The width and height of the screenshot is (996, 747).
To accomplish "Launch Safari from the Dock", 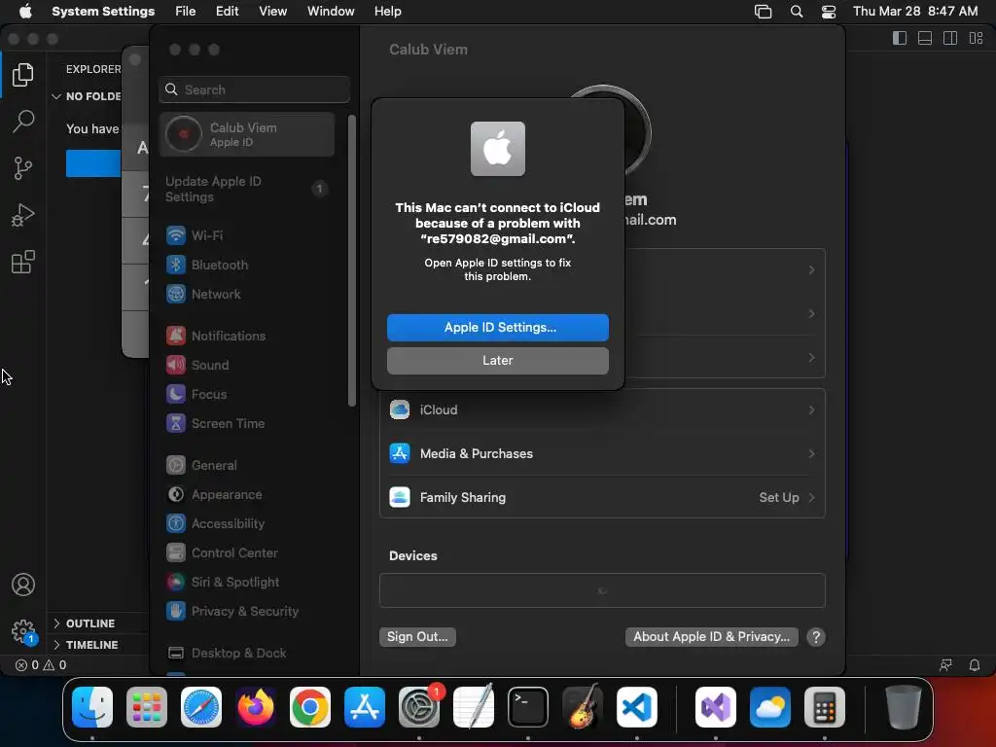I will pos(201,707).
